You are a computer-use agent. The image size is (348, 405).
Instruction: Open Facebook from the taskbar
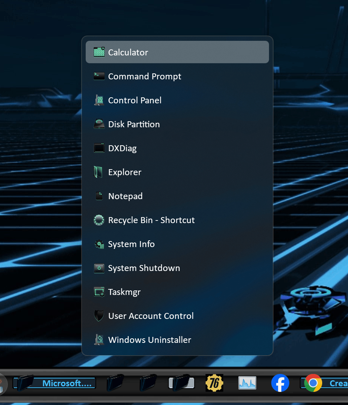pyautogui.click(x=280, y=383)
